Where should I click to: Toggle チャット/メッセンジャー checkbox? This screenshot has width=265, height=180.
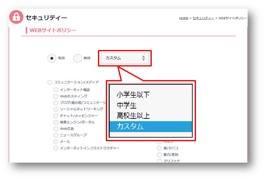click(56, 116)
